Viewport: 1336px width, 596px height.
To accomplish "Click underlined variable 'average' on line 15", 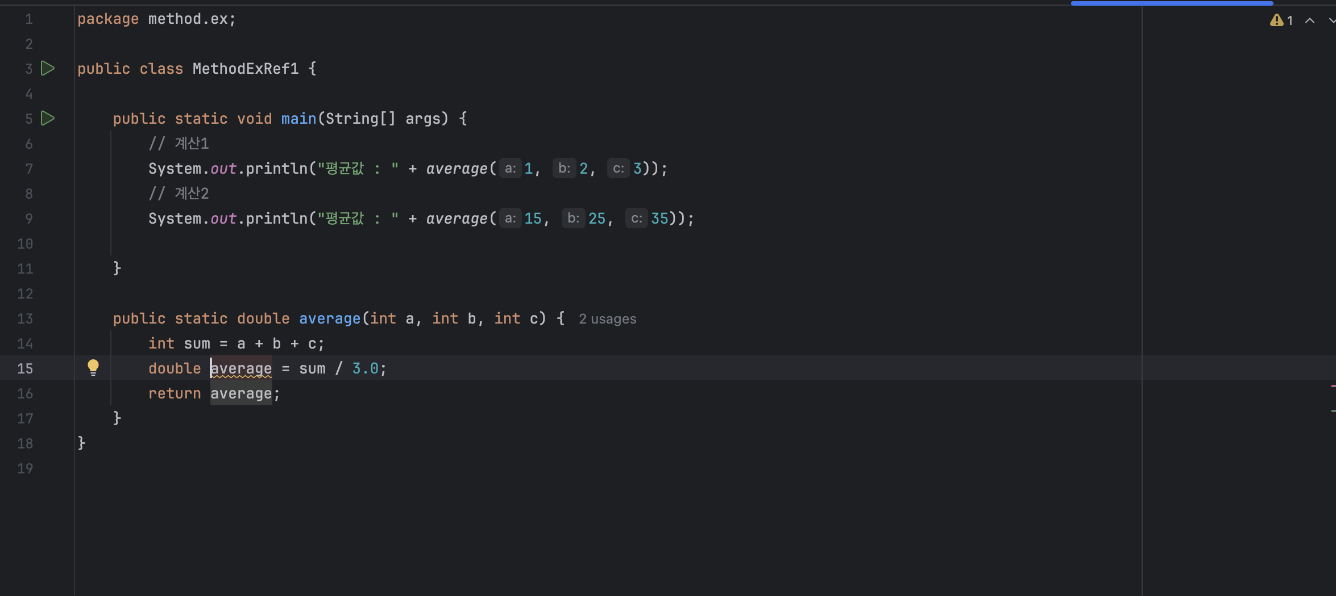I will (x=241, y=368).
